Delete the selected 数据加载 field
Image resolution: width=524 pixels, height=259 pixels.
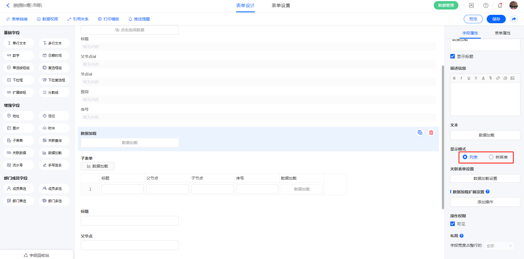[431, 133]
